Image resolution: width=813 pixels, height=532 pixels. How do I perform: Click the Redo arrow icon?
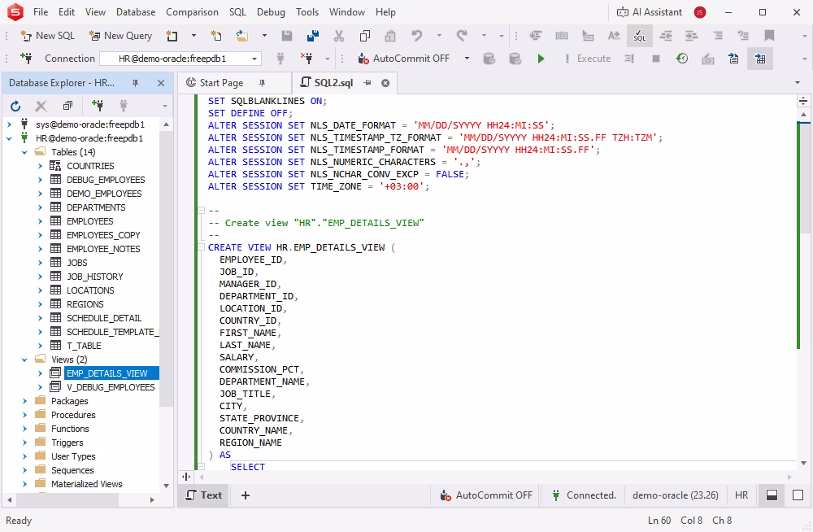pyautogui.click(x=462, y=36)
